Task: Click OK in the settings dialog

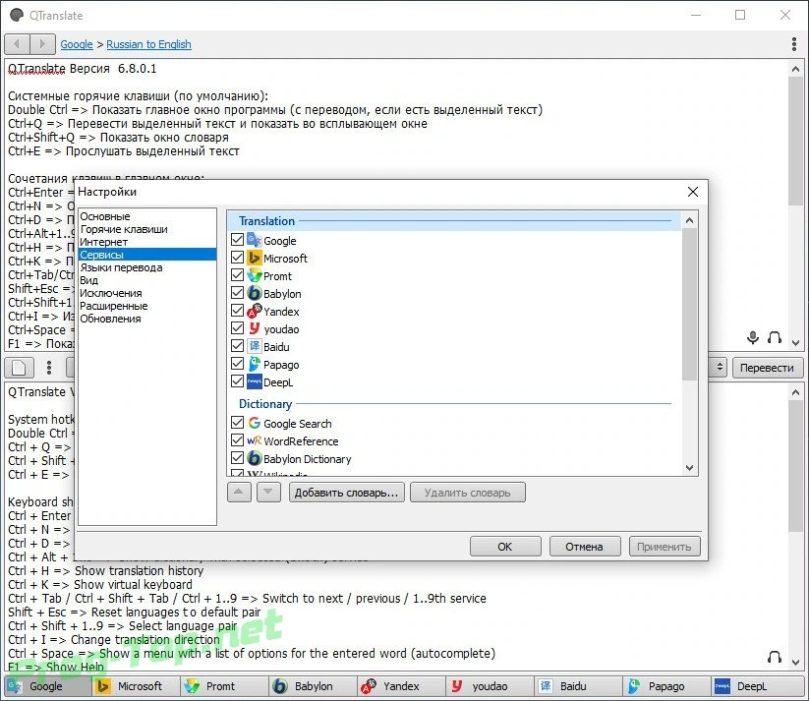Action: (x=505, y=546)
